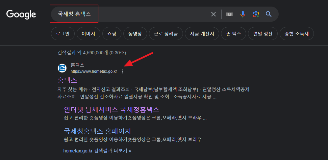Select the 손 택스 filter chip
This screenshot has width=328, height=160.
pyautogui.click(x=234, y=34)
